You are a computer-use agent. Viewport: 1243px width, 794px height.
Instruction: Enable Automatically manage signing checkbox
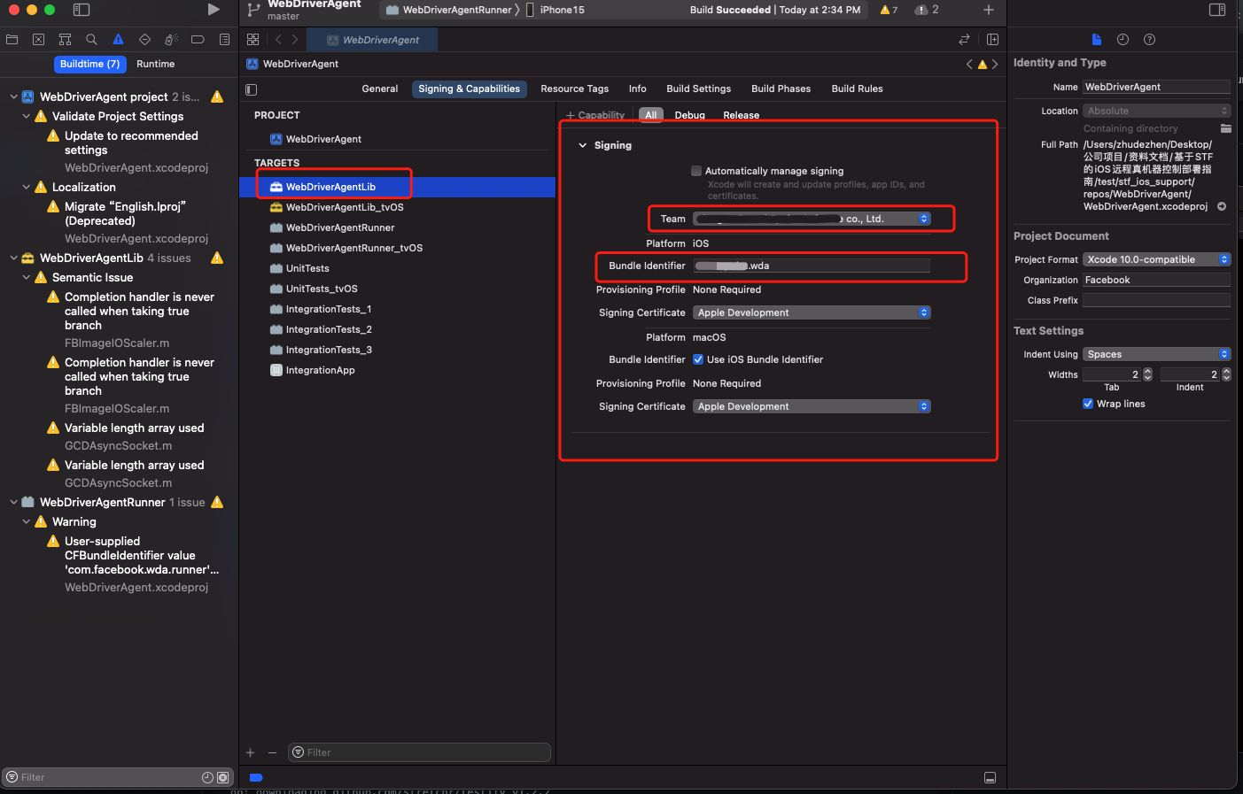coord(696,171)
